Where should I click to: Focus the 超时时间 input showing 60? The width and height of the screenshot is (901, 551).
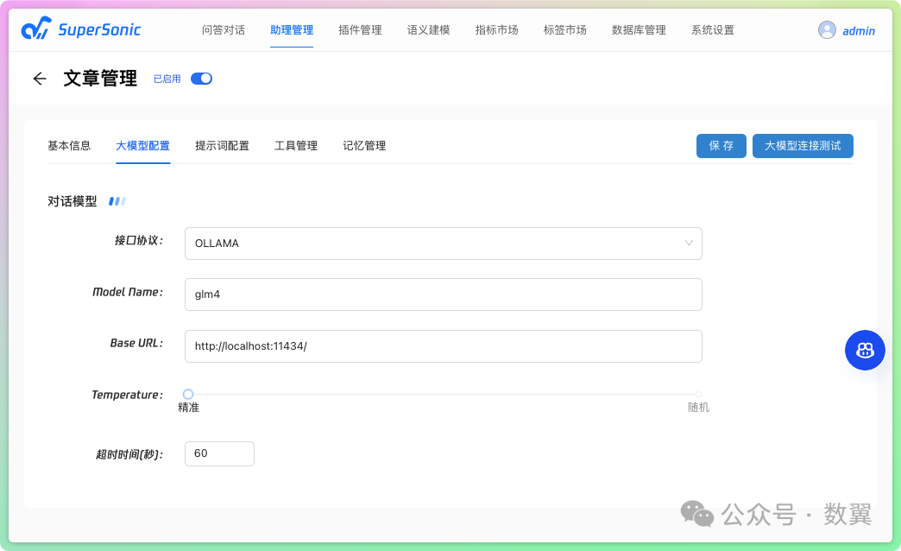[219, 453]
